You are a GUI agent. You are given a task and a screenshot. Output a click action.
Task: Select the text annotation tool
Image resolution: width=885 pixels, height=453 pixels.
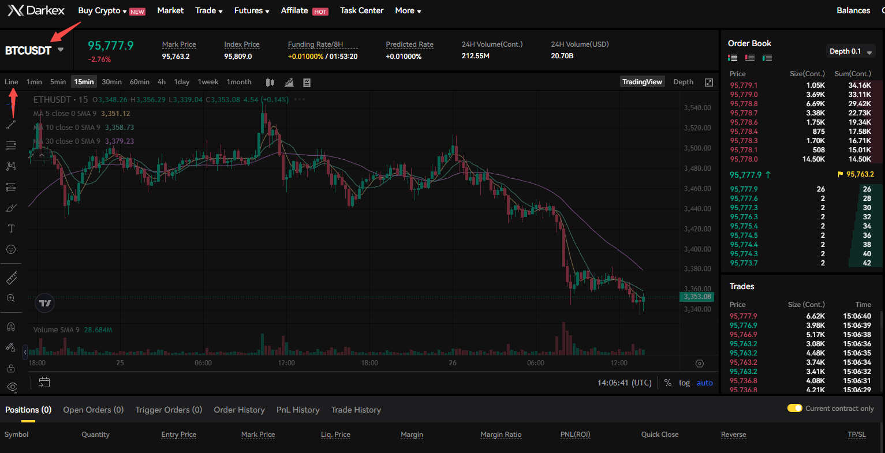pyautogui.click(x=11, y=229)
